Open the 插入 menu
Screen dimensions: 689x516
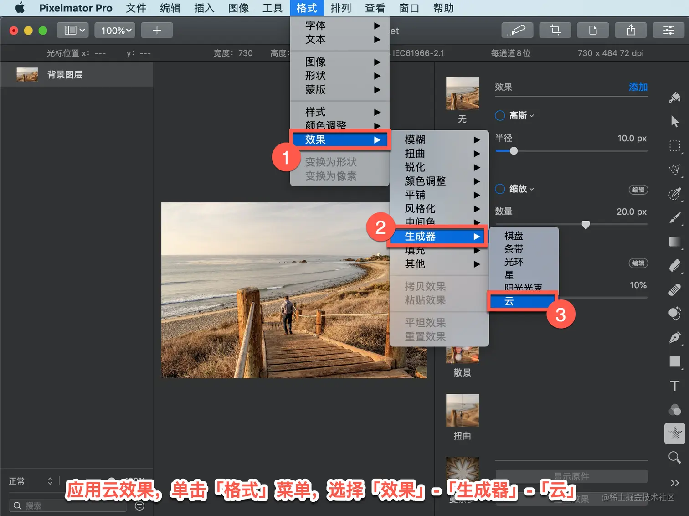click(204, 8)
